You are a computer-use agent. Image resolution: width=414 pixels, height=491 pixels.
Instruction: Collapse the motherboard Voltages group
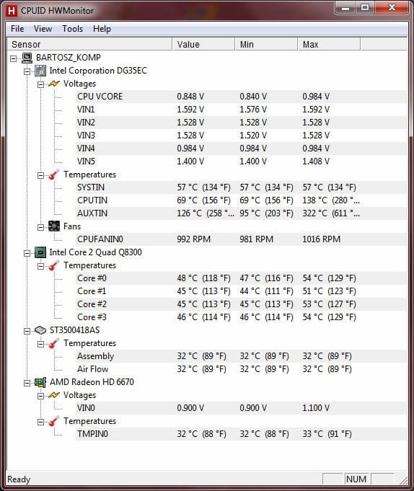[40, 84]
